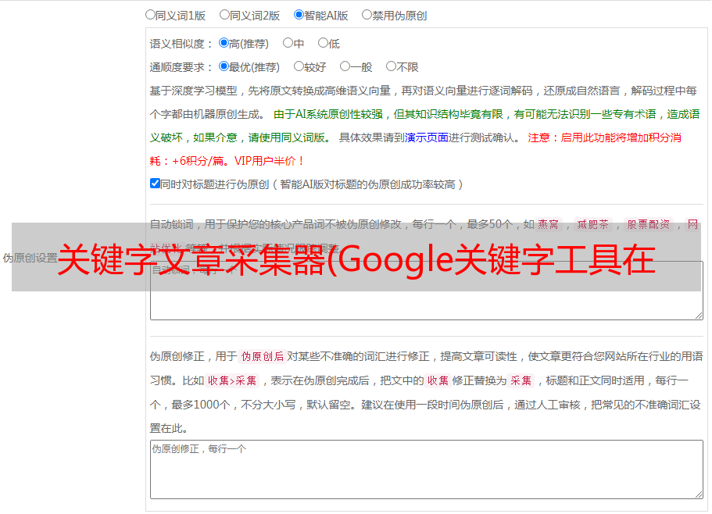The image size is (712, 514).
Task: Toggle 同时对标题进行伪原创 checkbox
Action: click(155, 184)
